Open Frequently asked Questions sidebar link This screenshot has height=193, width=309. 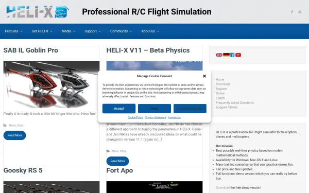tap(235, 103)
